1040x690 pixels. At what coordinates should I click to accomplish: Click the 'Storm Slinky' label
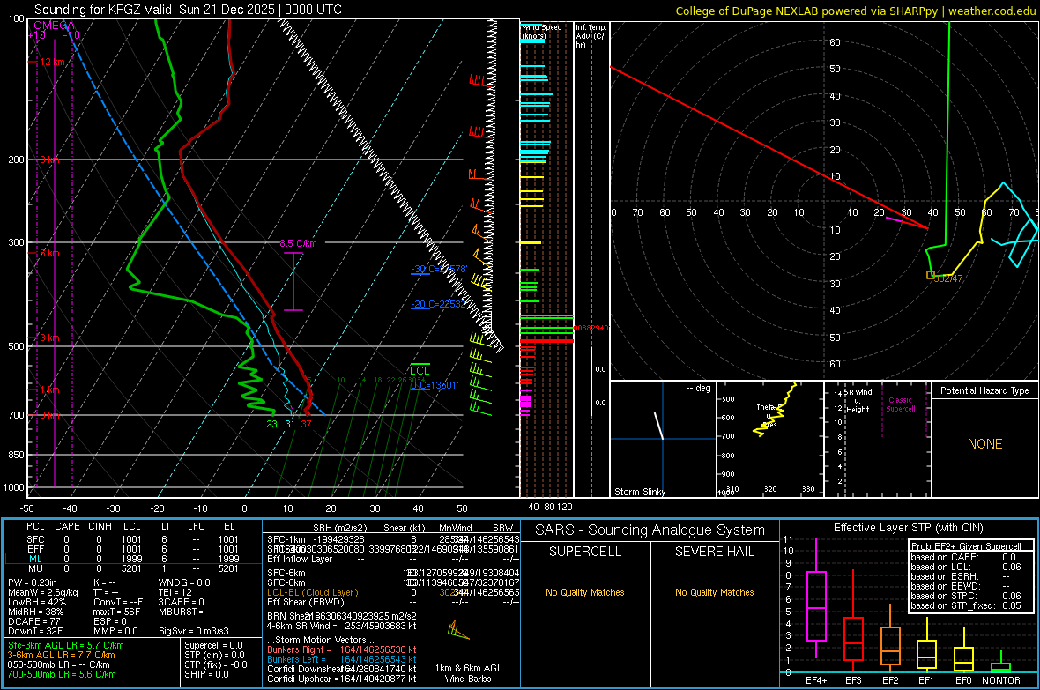(639, 492)
